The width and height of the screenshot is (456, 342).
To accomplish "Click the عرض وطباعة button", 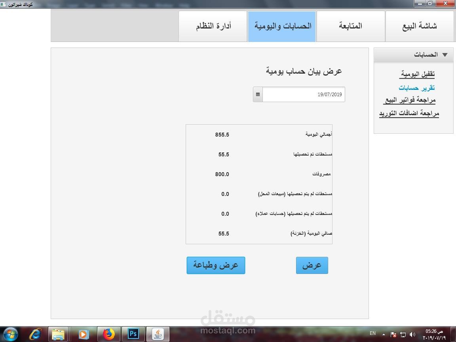I will 216,265.
